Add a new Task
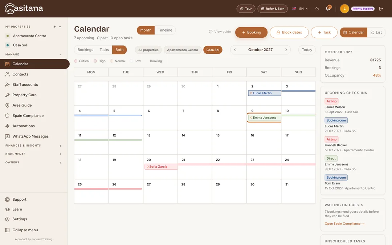 click(x=324, y=32)
